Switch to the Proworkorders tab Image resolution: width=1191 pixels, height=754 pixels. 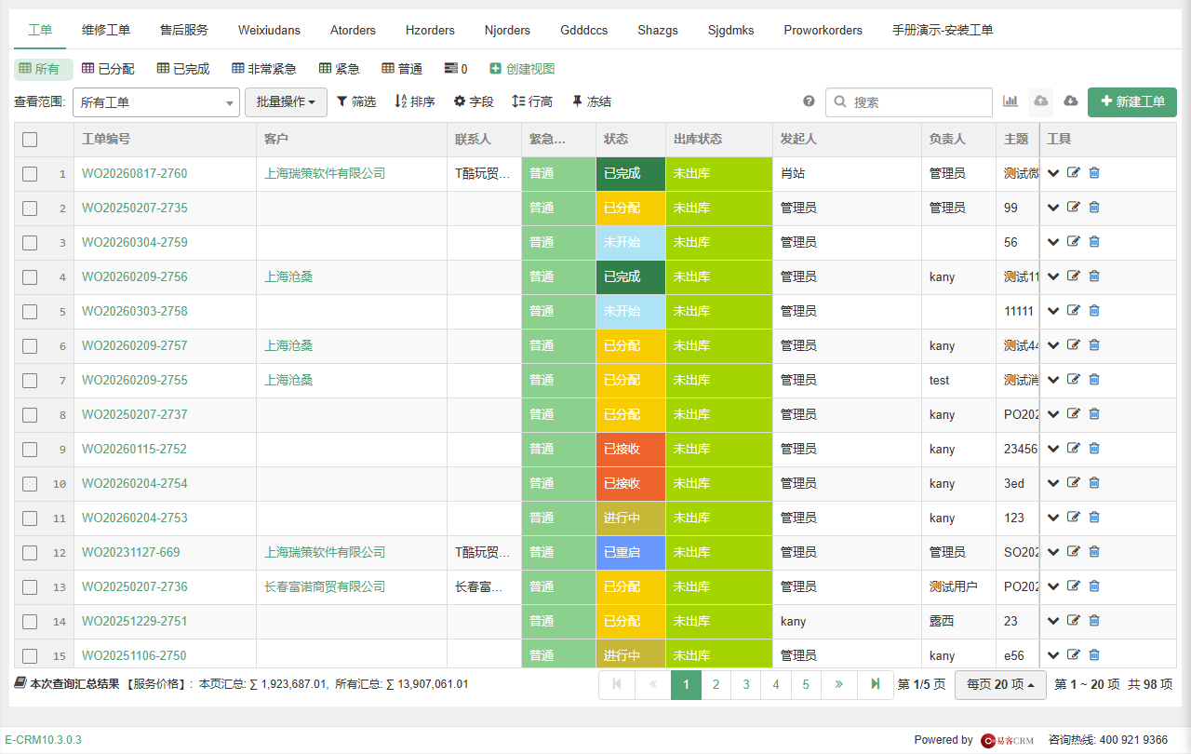823,30
